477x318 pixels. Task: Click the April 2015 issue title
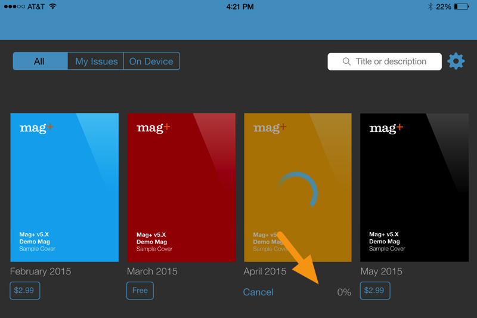pos(265,271)
